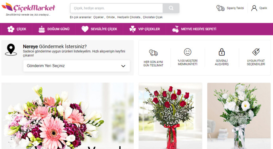Open the MEYVE HEDİYE SEPETİ menu category
Viewport: 273px width, 149px height.
tap(194, 29)
